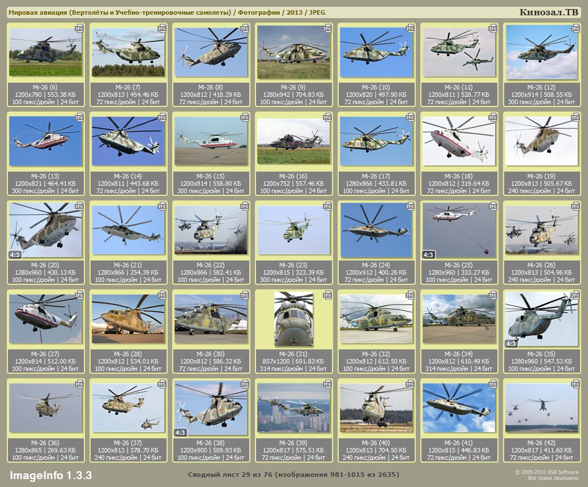Click the JPG badge on Mi-26 (34)
This screenshot has height=487, width=588.
[x=493, y=295]
